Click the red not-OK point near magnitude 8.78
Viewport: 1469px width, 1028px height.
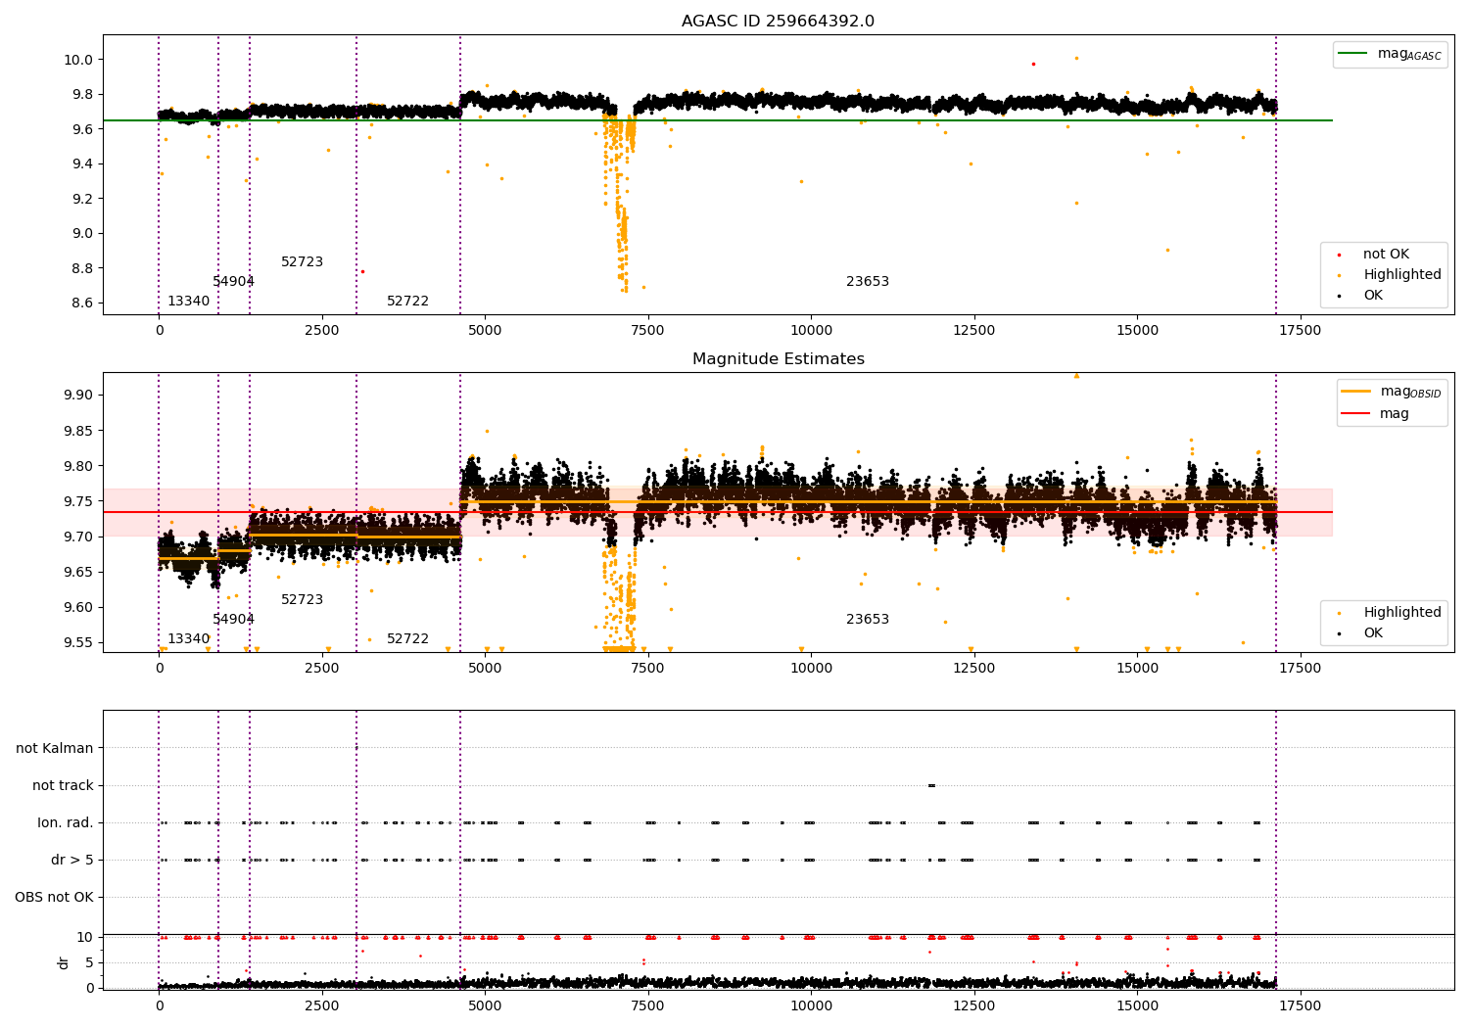coord(362,271)
